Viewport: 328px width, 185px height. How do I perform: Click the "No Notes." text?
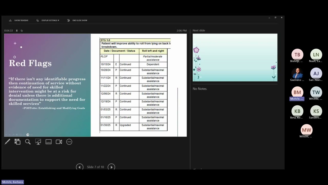pyautogui.click(x=200, y=89)
